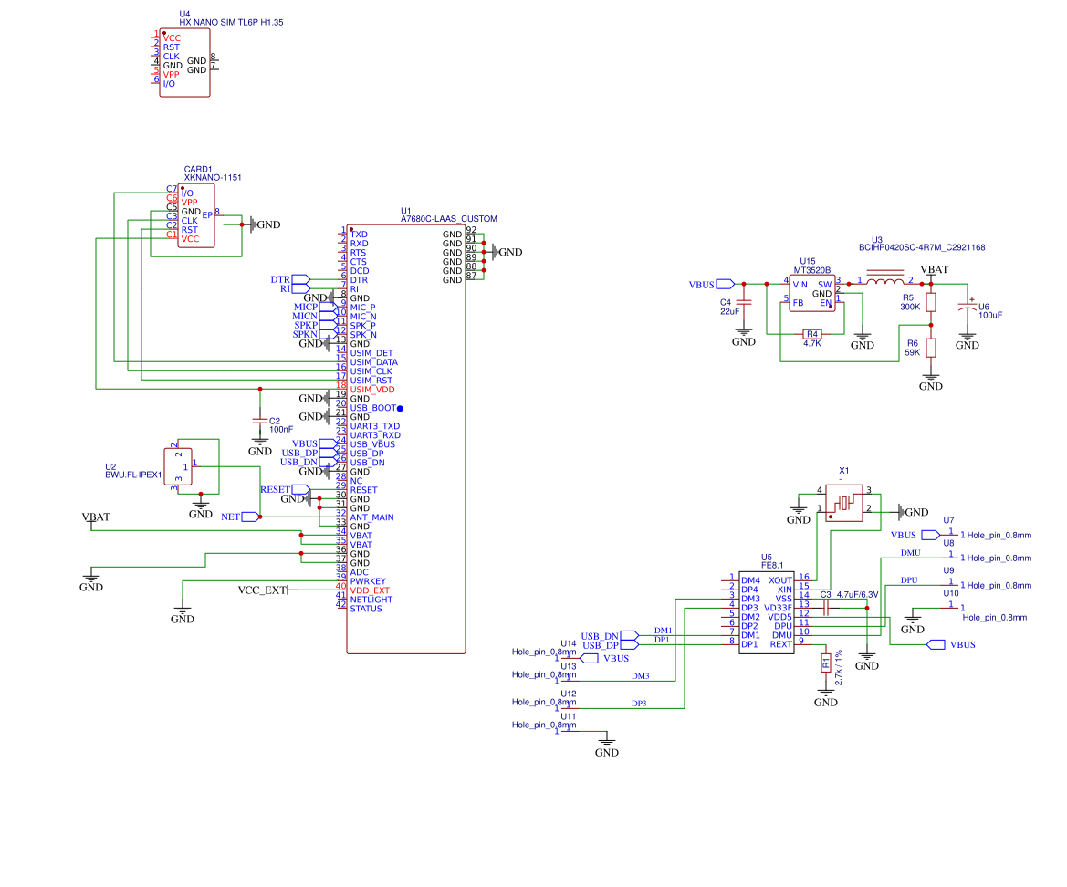This screenshot has height=887, width=1067.
Task: Select the R1 2.7k resistor symbol
Action: tap(825, 663)
